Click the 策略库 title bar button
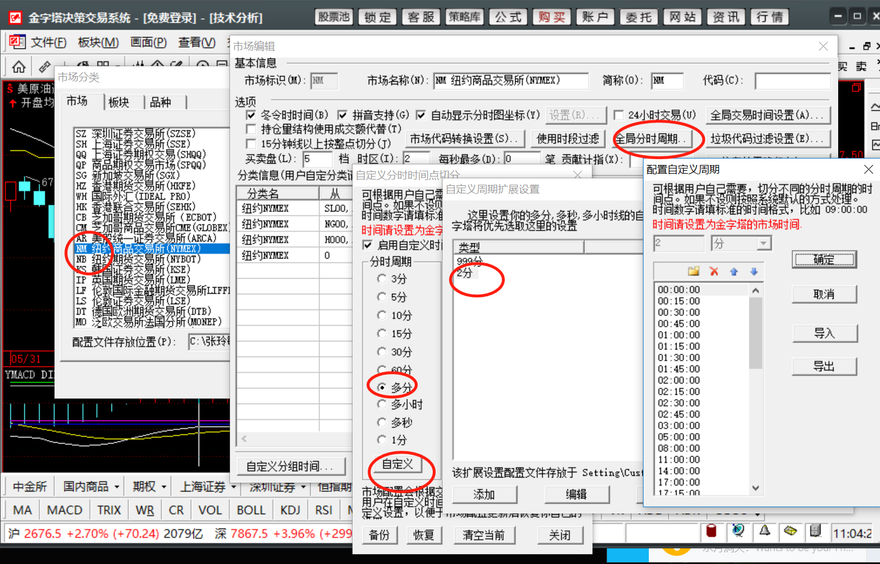 tap(465, 17)
